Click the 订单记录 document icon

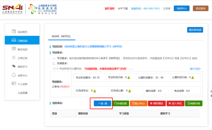coord(14,58)
